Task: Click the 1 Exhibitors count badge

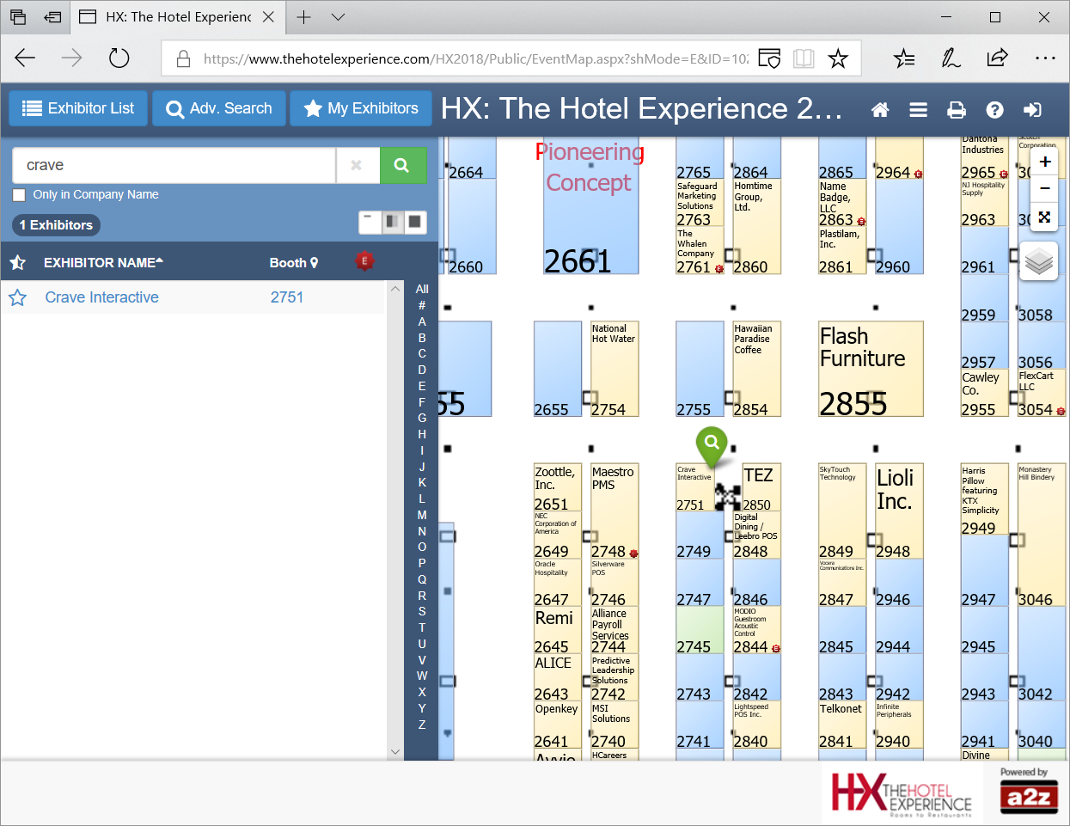Action: click(57, 225)
